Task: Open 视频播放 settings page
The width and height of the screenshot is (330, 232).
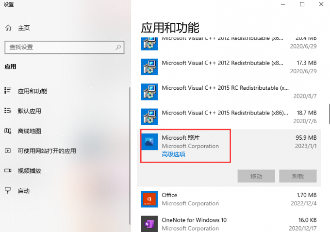Action: [x=29, y=171]
